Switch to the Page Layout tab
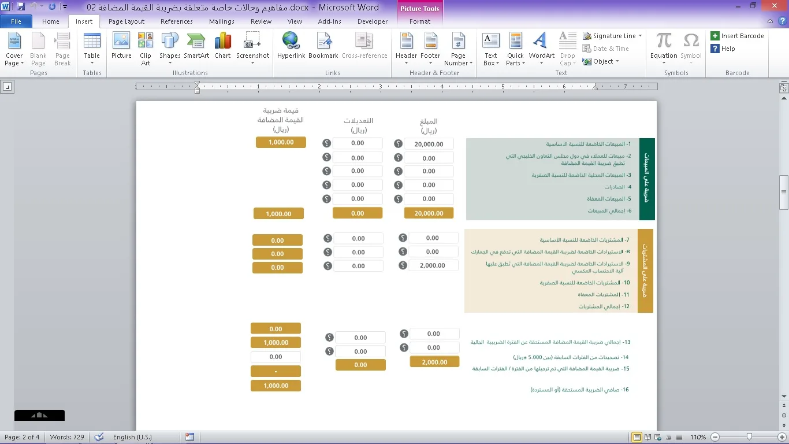789x444 pixels. 126,21
